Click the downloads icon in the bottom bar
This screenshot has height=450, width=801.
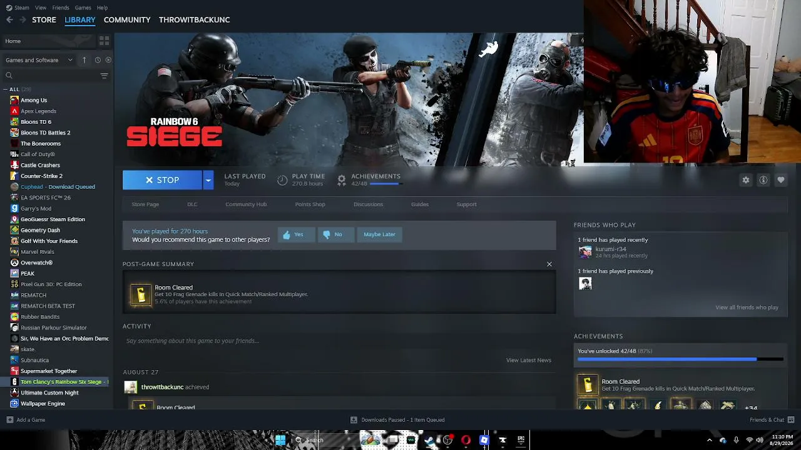coord(354,420)
